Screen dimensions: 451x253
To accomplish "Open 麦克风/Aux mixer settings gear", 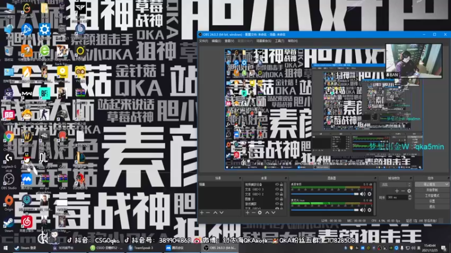I will pyautogui.click(x=369, y=210).
